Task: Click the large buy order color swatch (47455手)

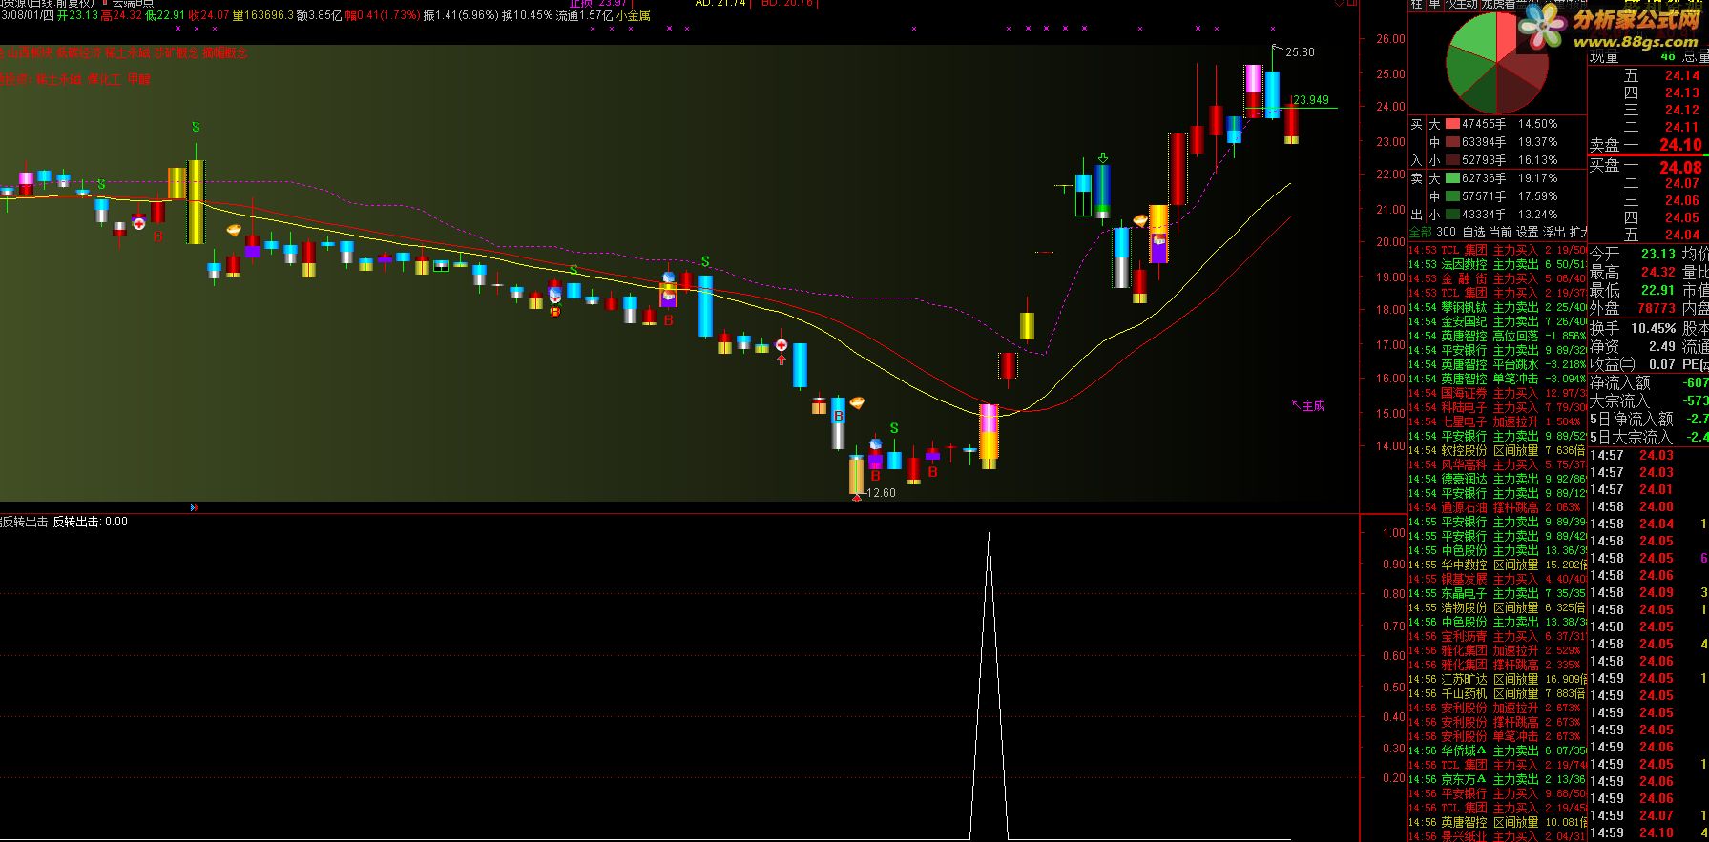Action: click(1452, 124)
